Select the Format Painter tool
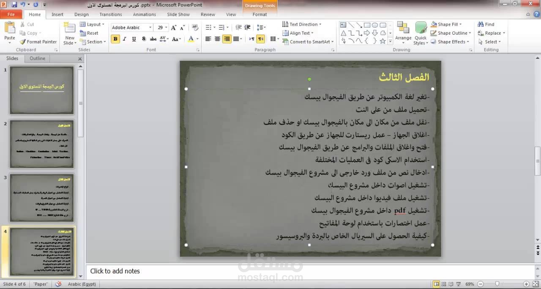Screen dimensions: 541x289 pyautogui.click(x=38, y=42)
